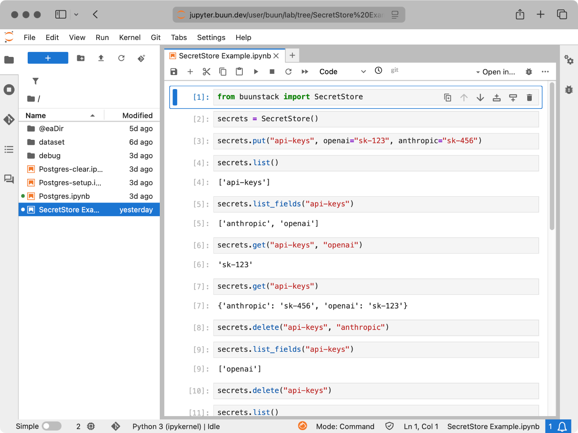The width and height of the screenshot is (578, 433).
Task: Open the @eaDir folder
Action: tap(90, 129)
